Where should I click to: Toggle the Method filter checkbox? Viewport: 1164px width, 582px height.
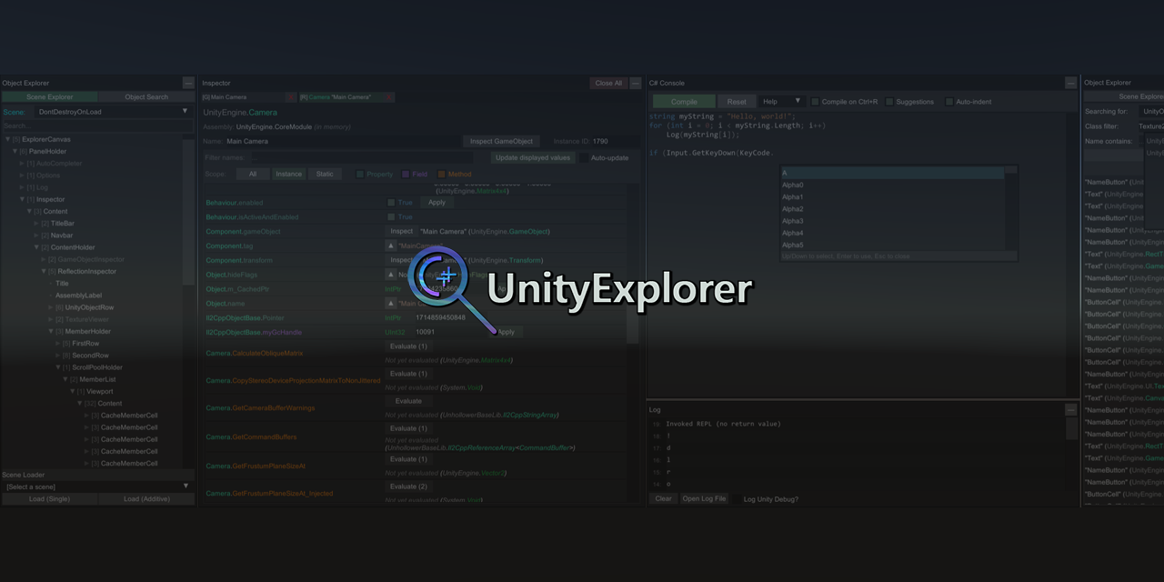click(442, 174)
